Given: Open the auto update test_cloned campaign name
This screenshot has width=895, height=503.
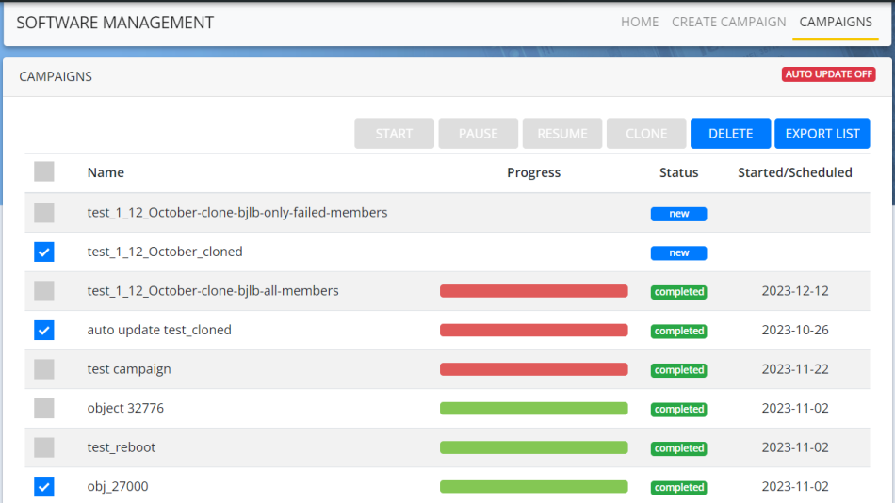Looking at the screenshot, I should pyautogui.click(x=159, y=330).
